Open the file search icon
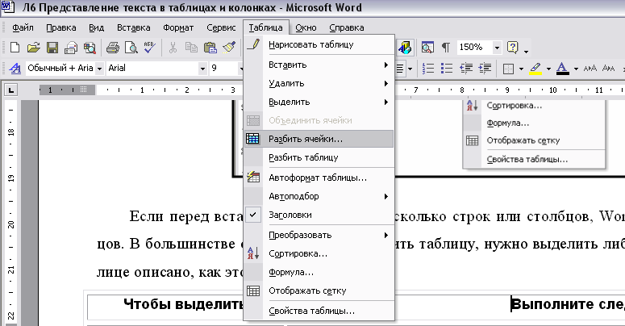The height and width of the screenshot is (326, 625). pyautogui.click(x=90, y=48)
